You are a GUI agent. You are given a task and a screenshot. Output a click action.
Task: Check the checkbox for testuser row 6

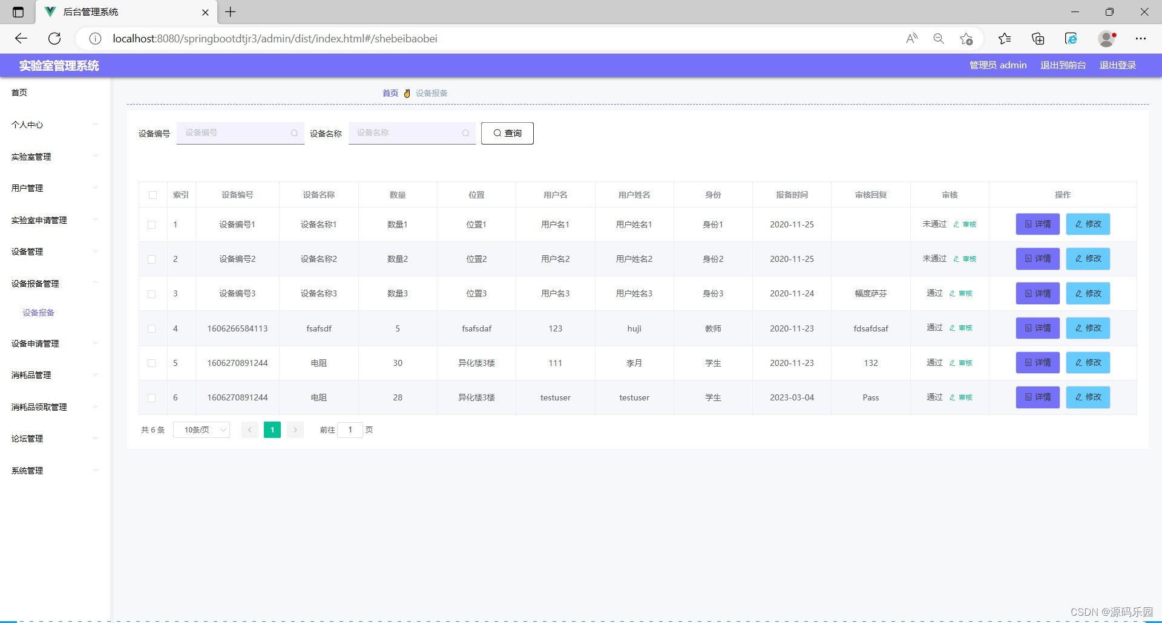[152, 398]
